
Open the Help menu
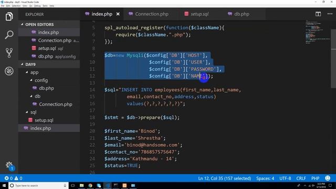pos(51,6)
